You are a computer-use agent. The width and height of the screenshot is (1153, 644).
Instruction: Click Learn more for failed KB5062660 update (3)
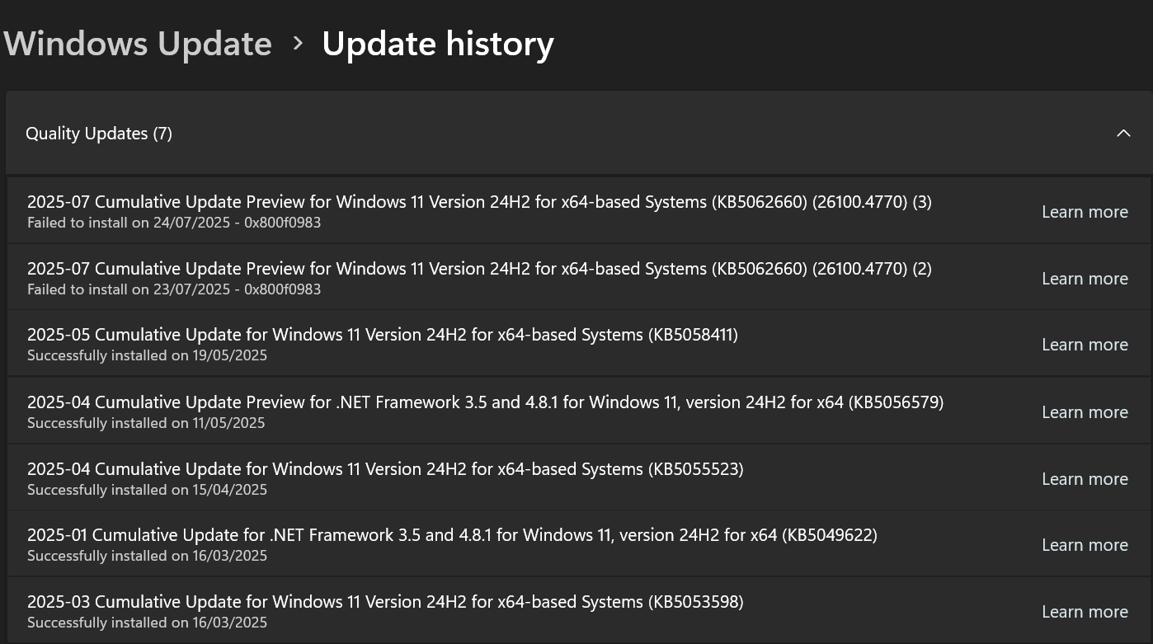1085,211
